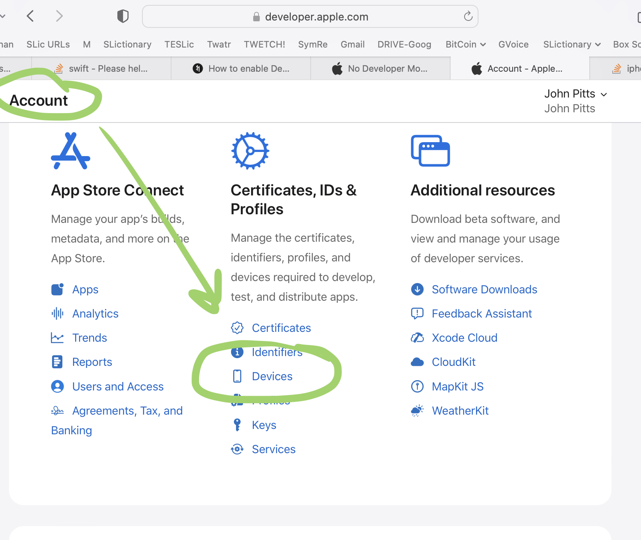Open the Certificates link
The width and height of the screenshot is (641, 540).
click(282, 328)
